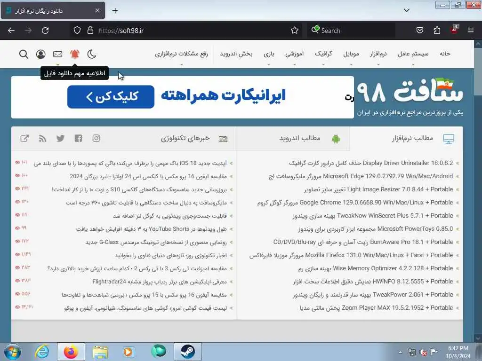Click the red extension icon with badge 3

tap(454, 30)
